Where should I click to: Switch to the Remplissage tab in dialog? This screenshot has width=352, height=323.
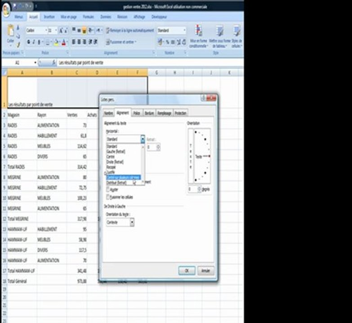165,113
